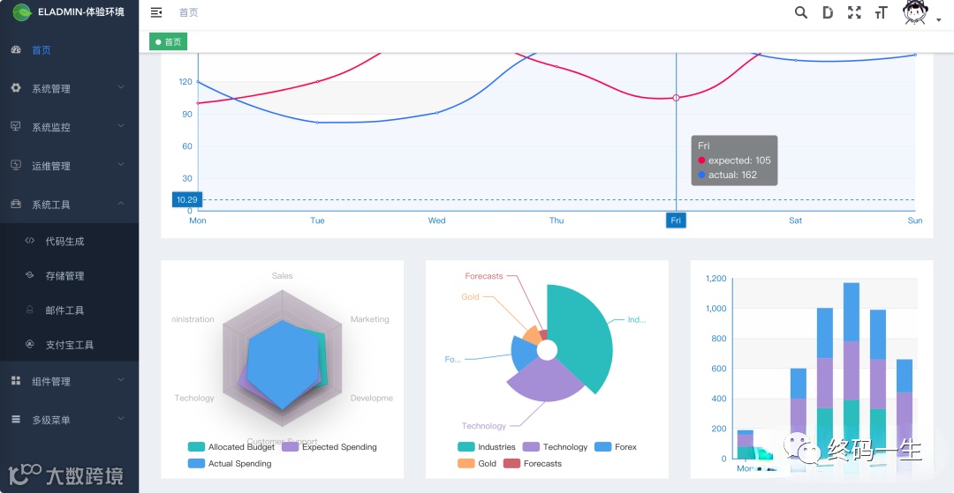Toggle Allocated Budget radar legend
Image resolution: width=954 pixels, height=493 pixels.
tap(231, 447)
